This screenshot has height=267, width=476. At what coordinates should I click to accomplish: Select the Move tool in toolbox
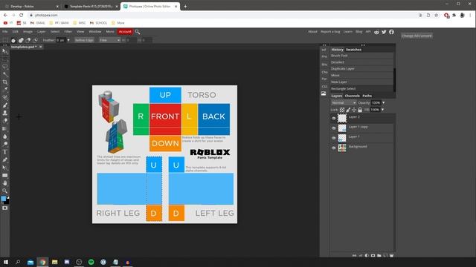(5, 51)
